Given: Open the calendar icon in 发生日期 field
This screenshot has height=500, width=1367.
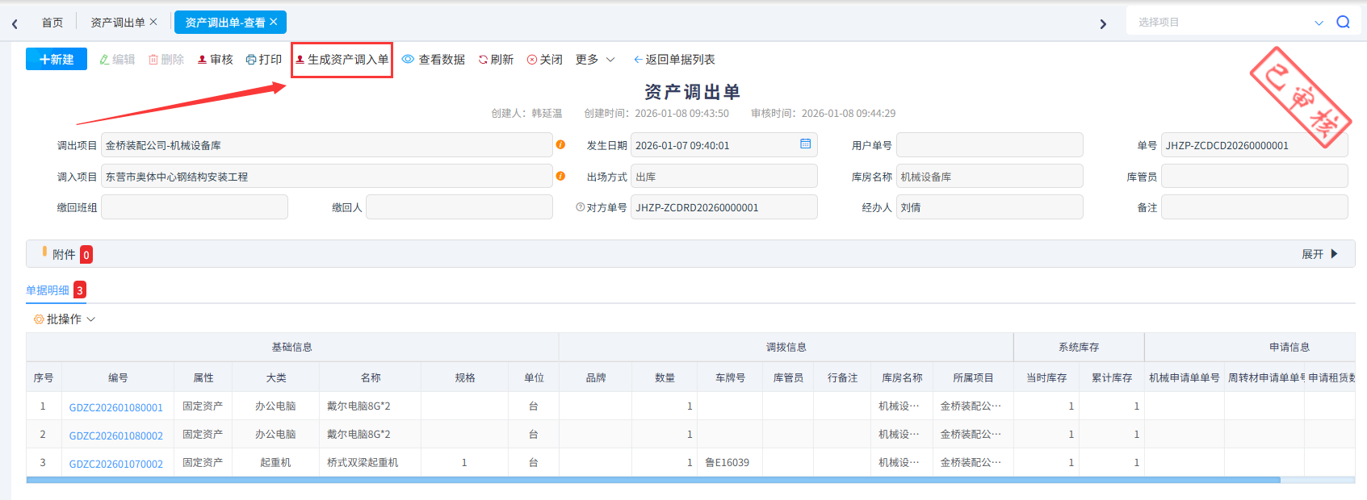Looking at the screenshot, I should tap(805, 144).
